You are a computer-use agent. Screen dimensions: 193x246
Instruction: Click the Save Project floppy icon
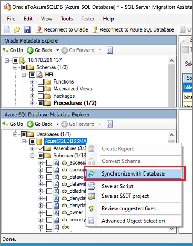click(x=27, y=29)
